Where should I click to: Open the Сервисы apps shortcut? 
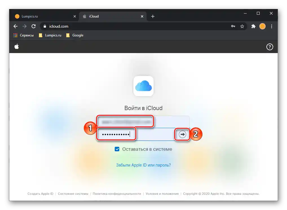[x=24, y=35]
